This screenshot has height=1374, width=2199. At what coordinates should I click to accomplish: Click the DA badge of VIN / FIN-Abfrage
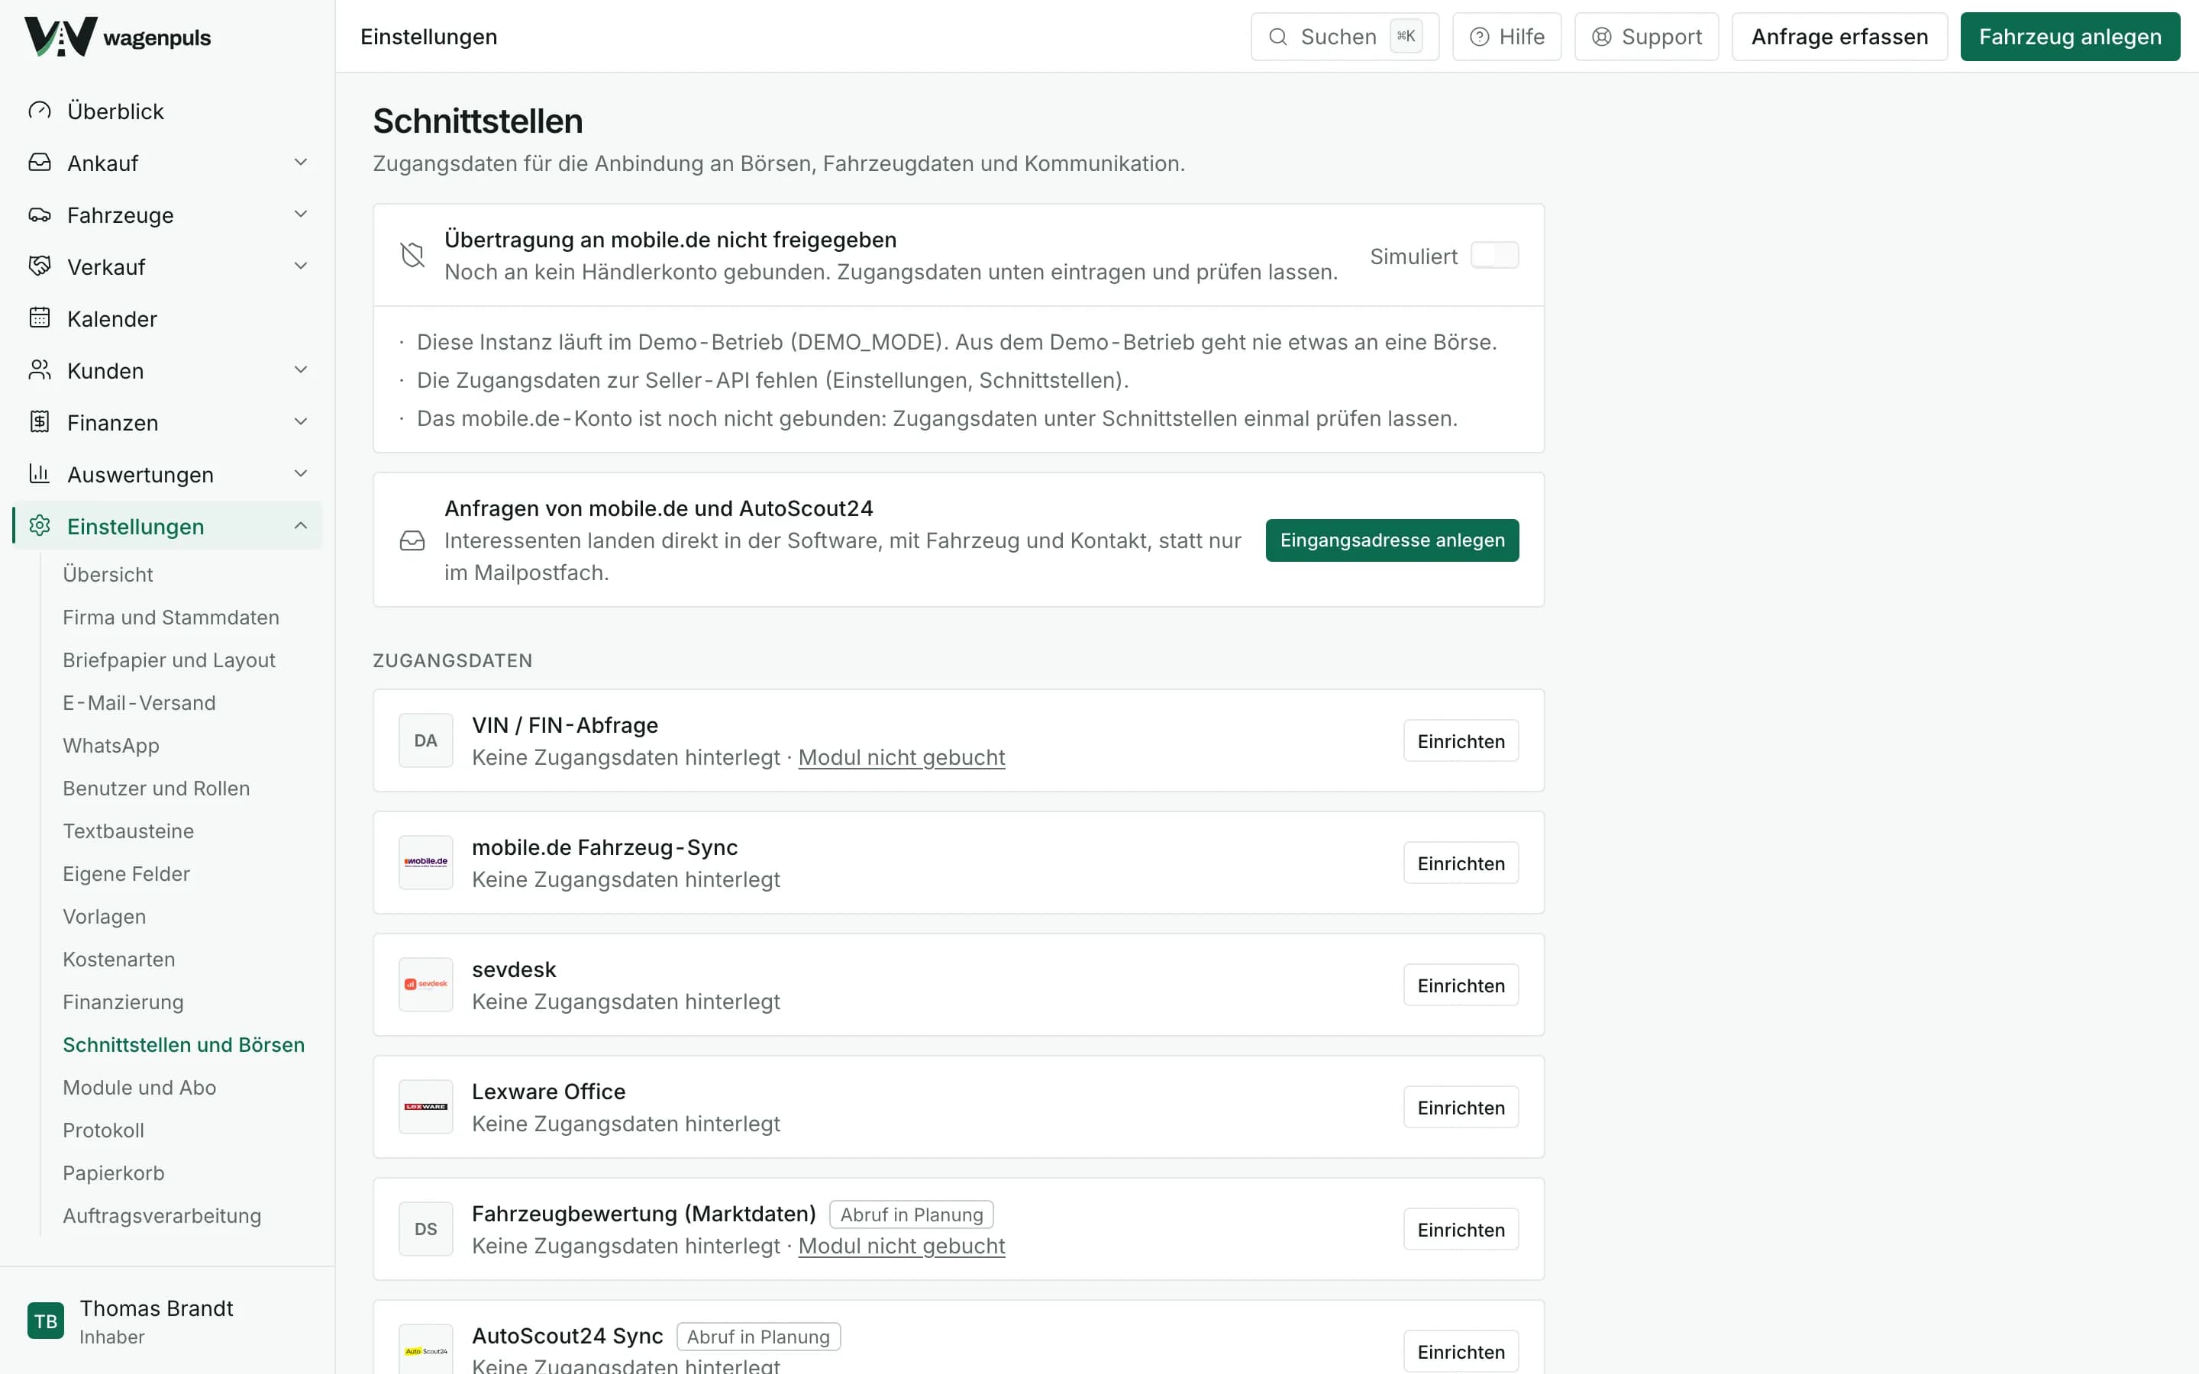point(425,740)
